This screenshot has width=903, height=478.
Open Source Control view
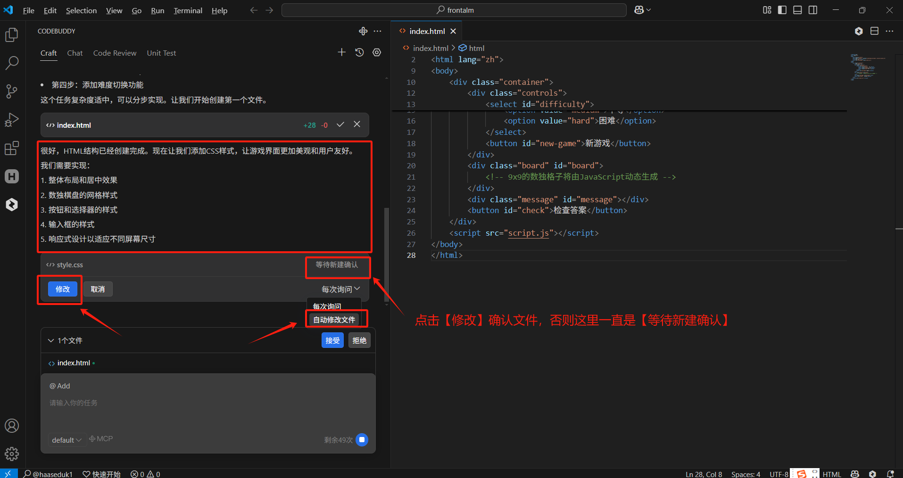pyautogui.click(x=12, y=91)
